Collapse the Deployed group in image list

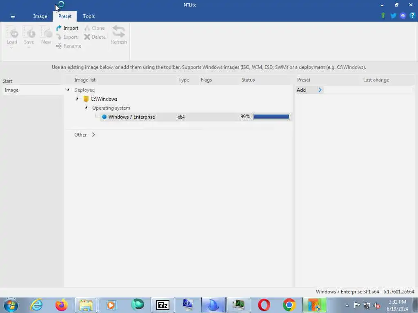(x=68, y=90)
